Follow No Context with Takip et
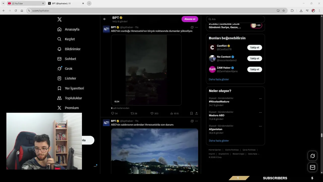 pos(255,58)
